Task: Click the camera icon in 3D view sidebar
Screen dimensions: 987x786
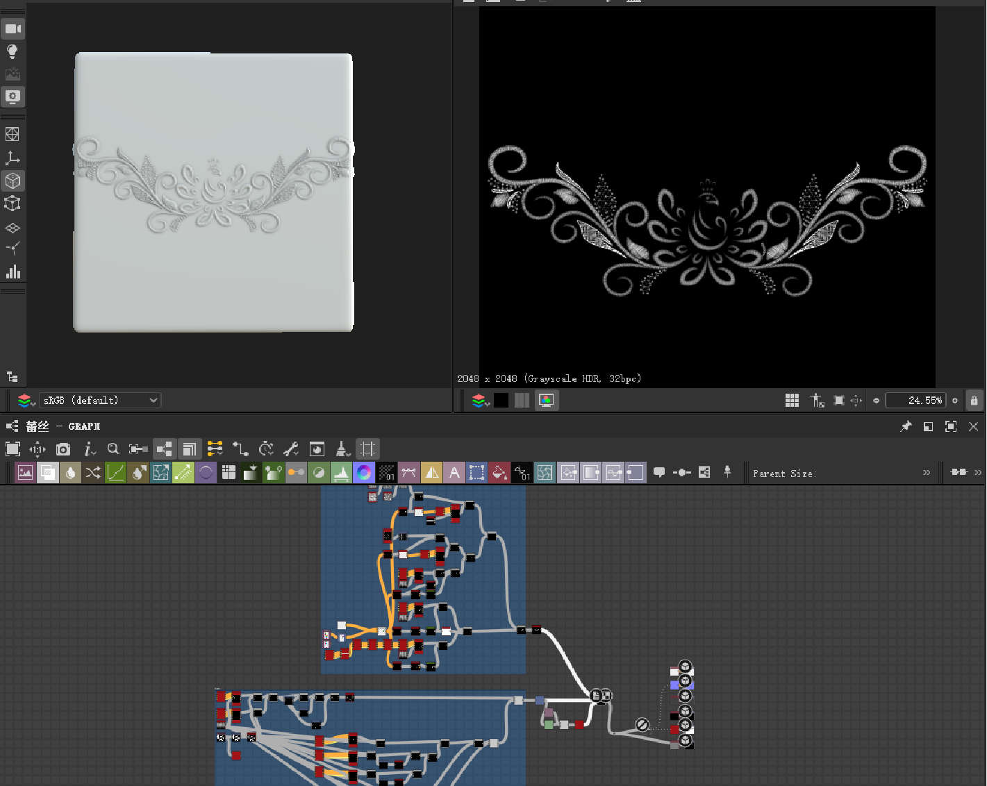Action: click(13, 29)
